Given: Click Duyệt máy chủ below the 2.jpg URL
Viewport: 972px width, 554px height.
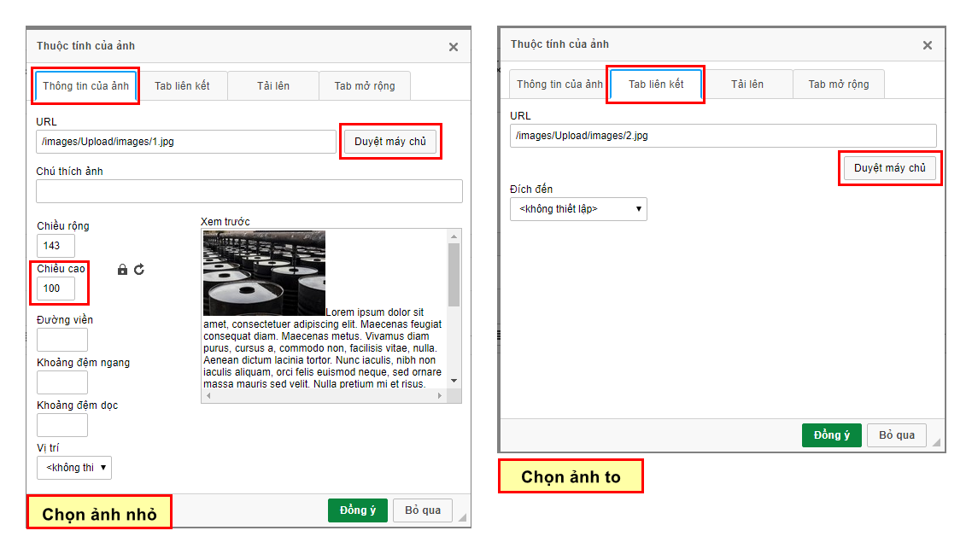Looking at the screenshot, I should tap(889, 169).
